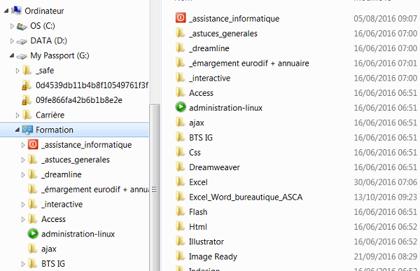Expand _astuces_generales in the tree
Image resolution: width=420 pixels, height=271 pixels.
23,160
